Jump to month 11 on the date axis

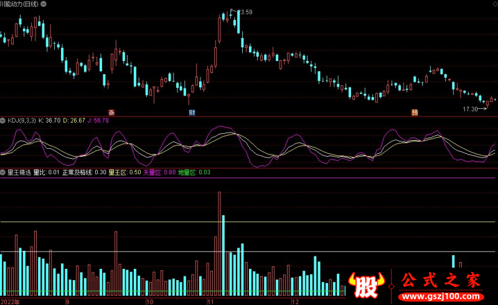210,301
